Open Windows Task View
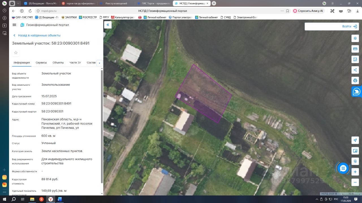362x203 pixels. pos(23,199)
